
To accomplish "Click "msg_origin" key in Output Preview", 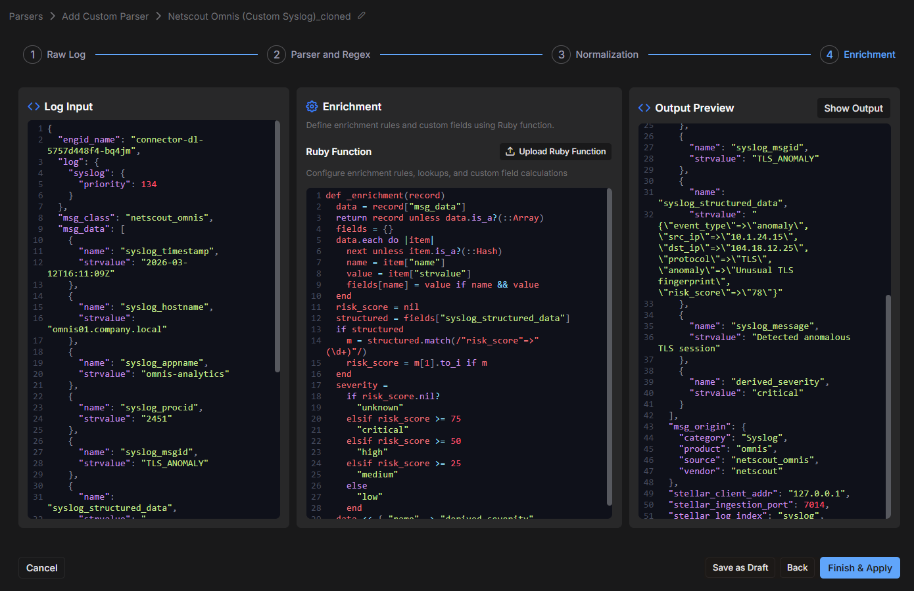I will (x=700, y=427).
